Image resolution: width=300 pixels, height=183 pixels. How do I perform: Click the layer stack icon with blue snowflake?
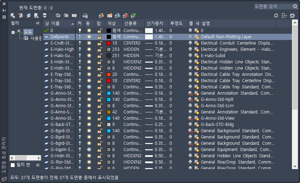coord(118,15)
